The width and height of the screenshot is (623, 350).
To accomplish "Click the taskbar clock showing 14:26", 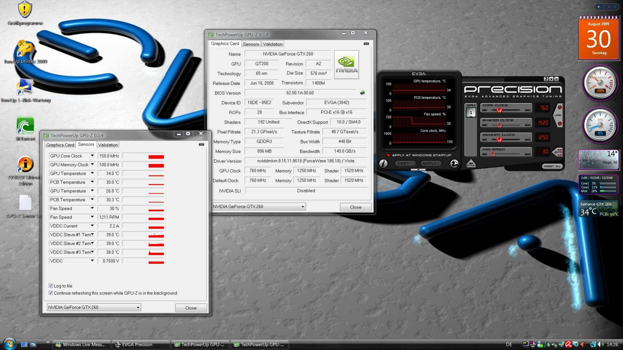I will 612,344.
